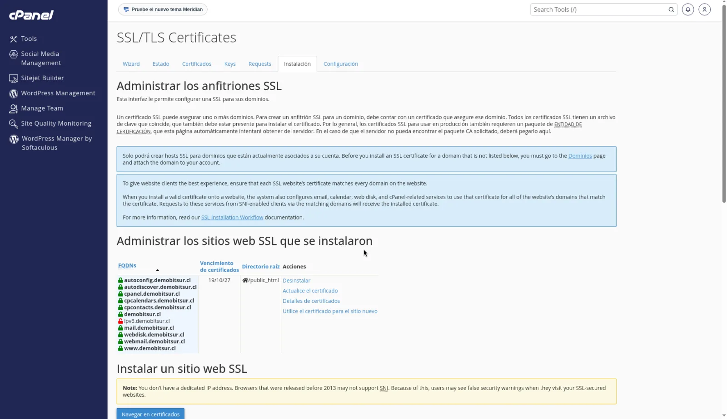Click the red lock beside ipv6.demobitsur.cl
The width and height of the screenshot is (727, 419).
click(x=120, y=321)
